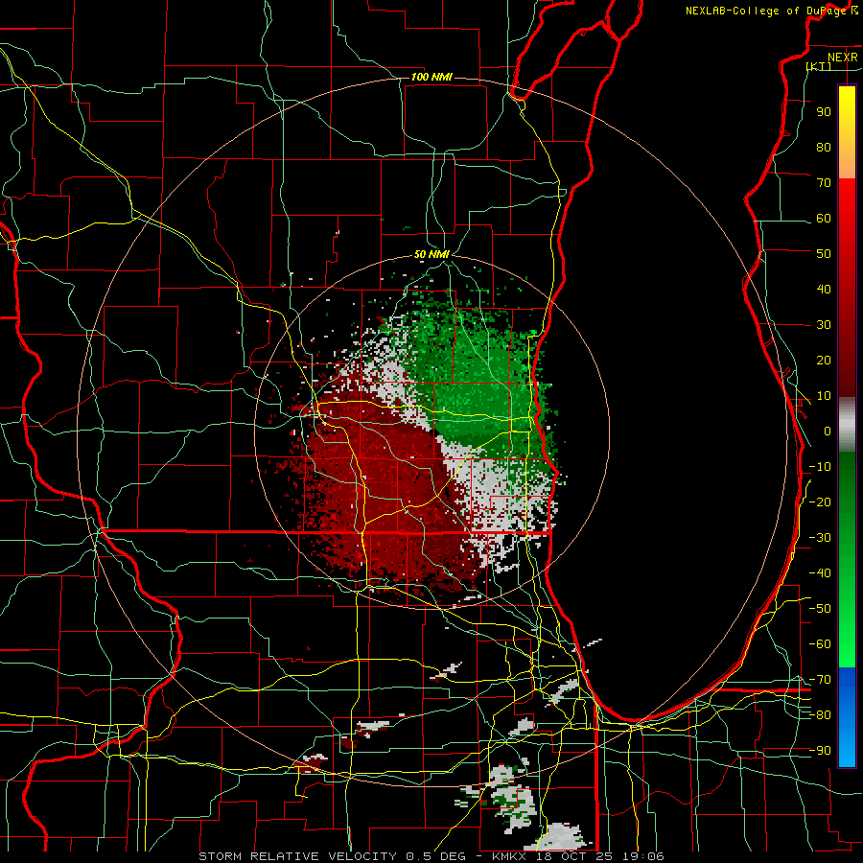Click the 19:06 timestamp in caption
863x863 pixels.
(644, 856)
